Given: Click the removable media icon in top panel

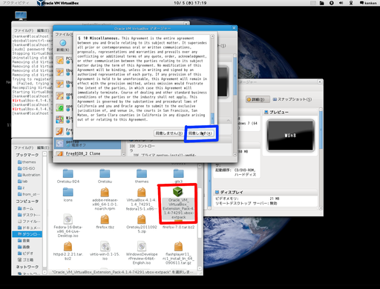Looking at the screenshot, I should [322, 3].
